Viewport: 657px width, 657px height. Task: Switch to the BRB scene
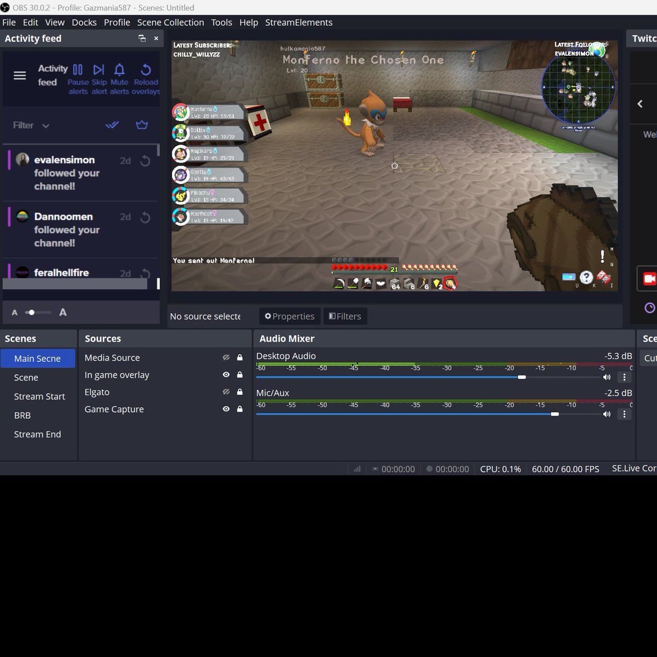(38, 416)
